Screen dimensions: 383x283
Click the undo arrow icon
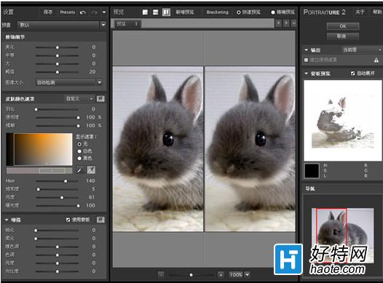click(83, 12)
